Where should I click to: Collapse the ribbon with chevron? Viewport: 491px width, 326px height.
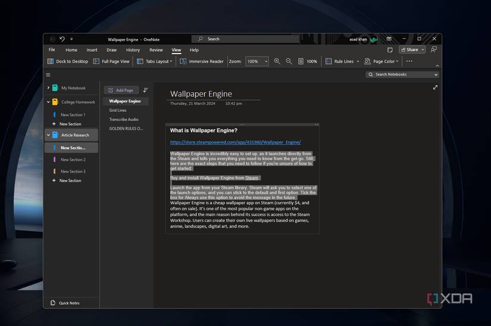point(437,65)
